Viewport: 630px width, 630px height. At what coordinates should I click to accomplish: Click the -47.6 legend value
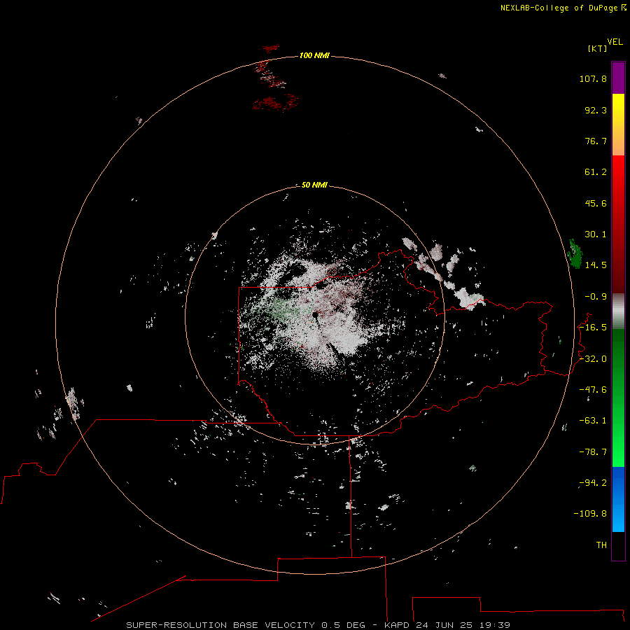coord(593,390)
